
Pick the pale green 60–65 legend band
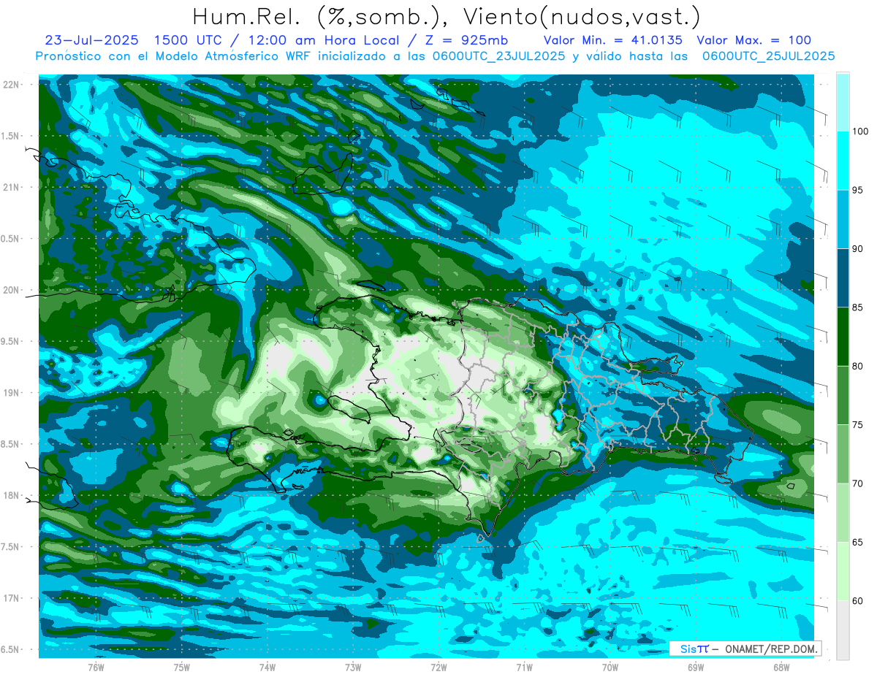point(843,571)
